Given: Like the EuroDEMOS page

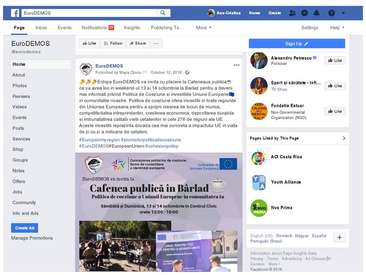Looking at the screenshot, I should pos(90,44).
